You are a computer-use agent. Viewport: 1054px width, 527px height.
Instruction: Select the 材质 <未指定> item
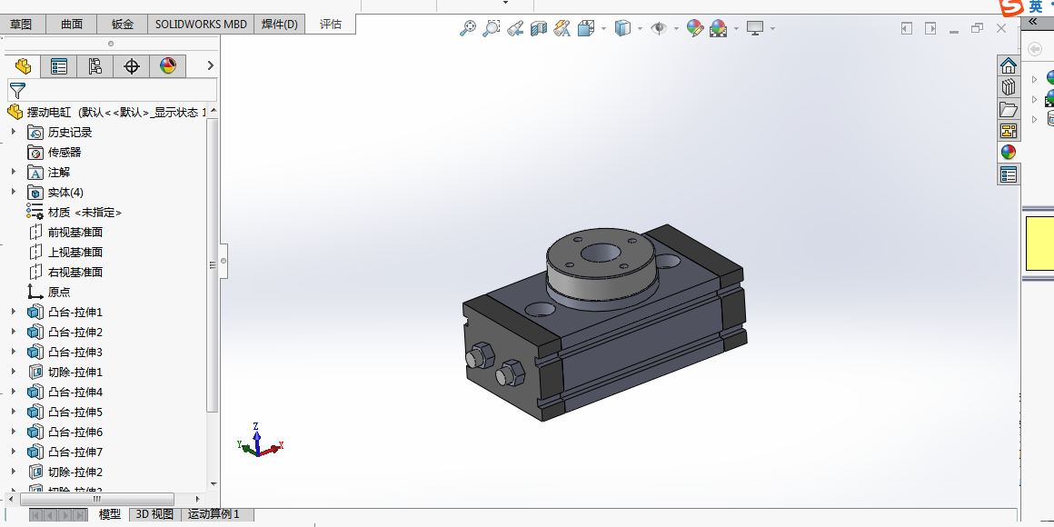(x=74, y=213)
